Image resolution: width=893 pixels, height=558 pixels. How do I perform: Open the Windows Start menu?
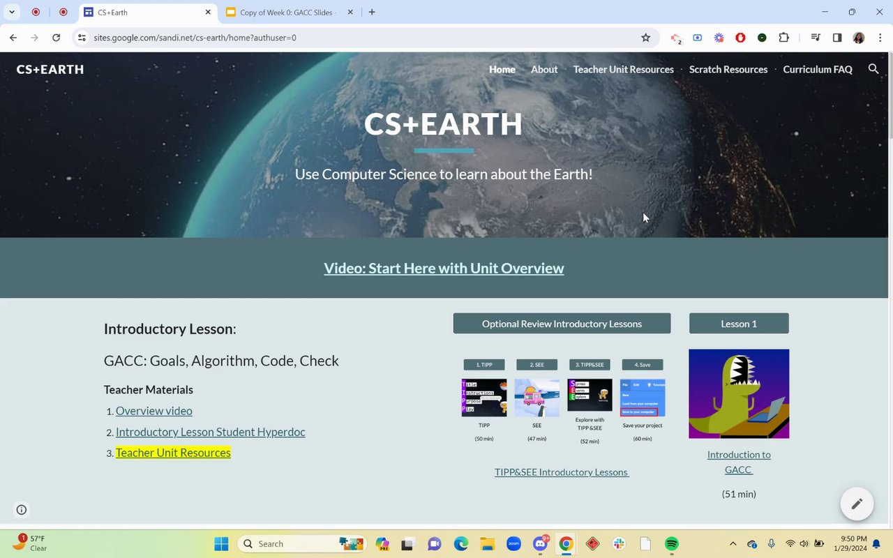point(221,543)
